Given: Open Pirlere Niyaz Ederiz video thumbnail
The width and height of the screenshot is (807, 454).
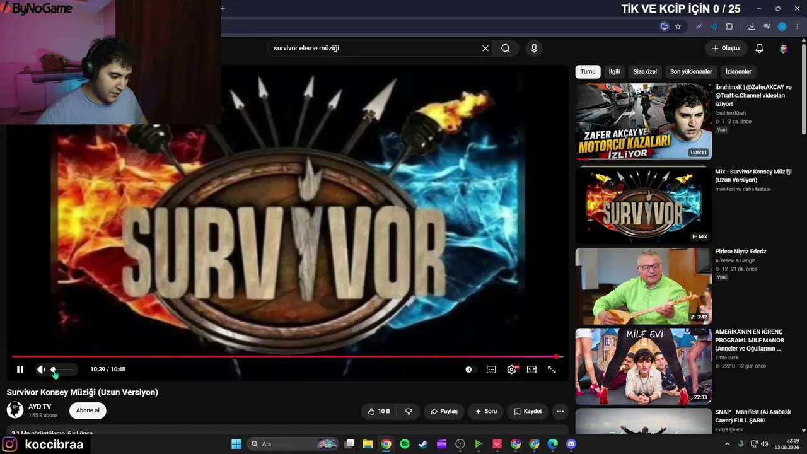Looking at the screenshot, I should tap(643, 286).
